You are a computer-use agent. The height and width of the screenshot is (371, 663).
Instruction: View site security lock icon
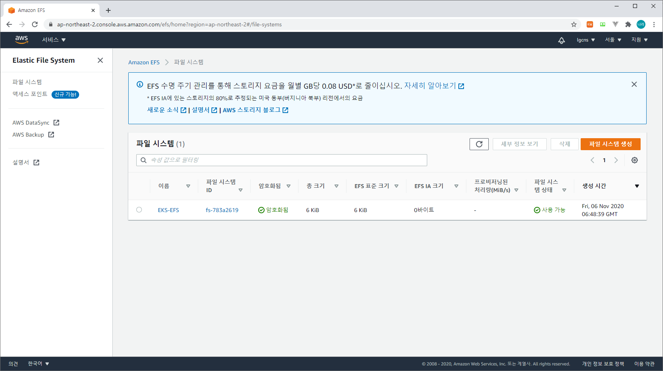click(x=51, y=24)
